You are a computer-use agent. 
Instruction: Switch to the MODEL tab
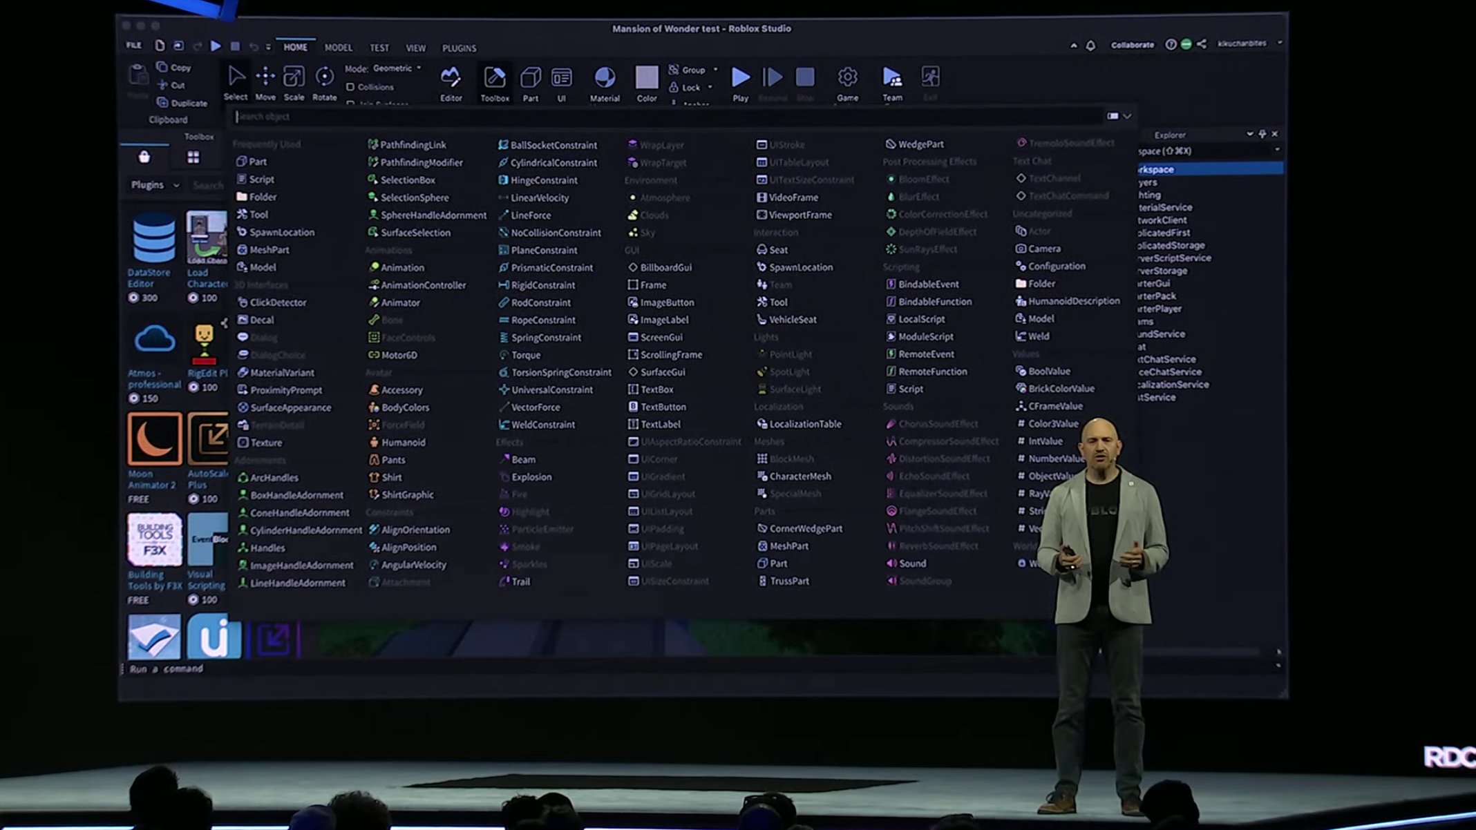tap(338, 48)
